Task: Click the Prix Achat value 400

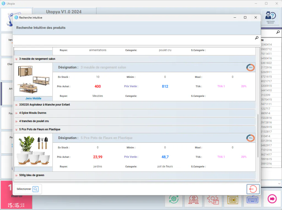Action: pos(98,86)
